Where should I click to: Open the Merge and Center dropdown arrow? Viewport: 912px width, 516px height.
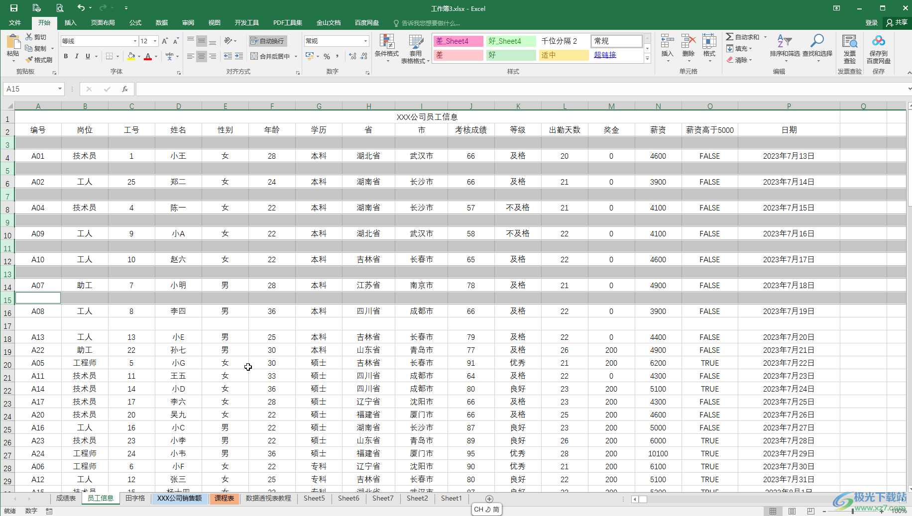click(296, 56)
